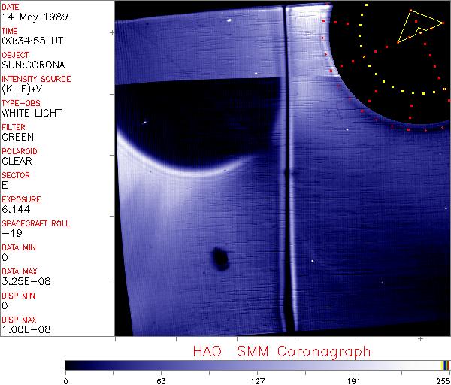The height and width of the screenshot is (385, 451).
Task: Click the DATA MAX value 3.25E-08
Action: (24, 282)
